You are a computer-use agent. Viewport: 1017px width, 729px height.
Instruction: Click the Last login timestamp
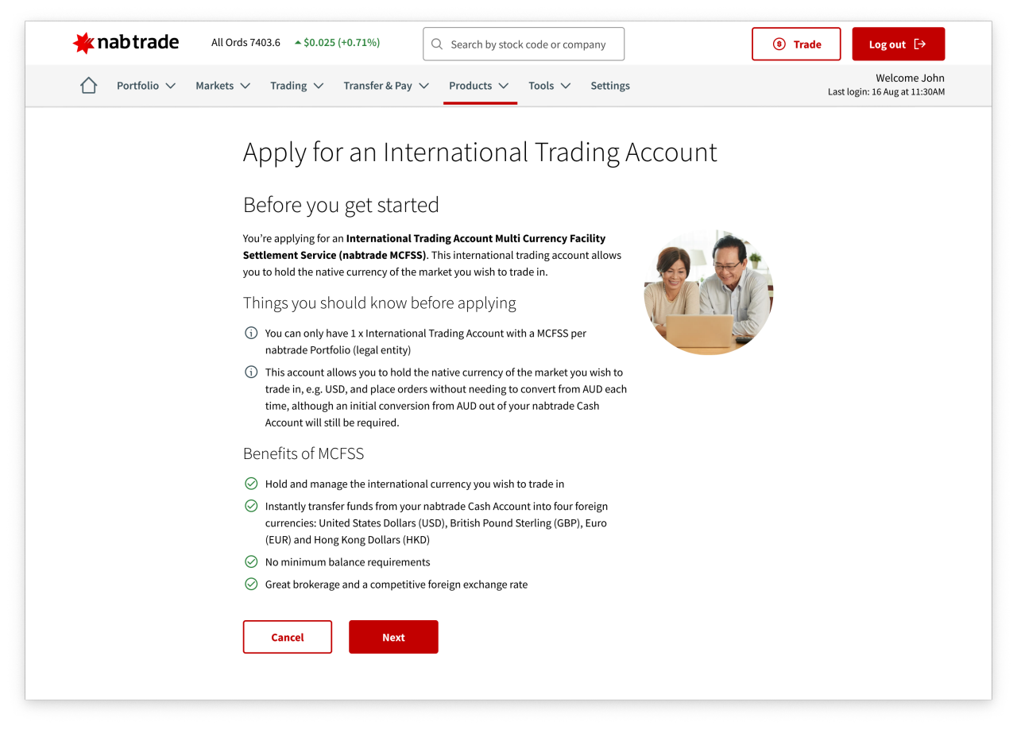[x=886, y=92]
